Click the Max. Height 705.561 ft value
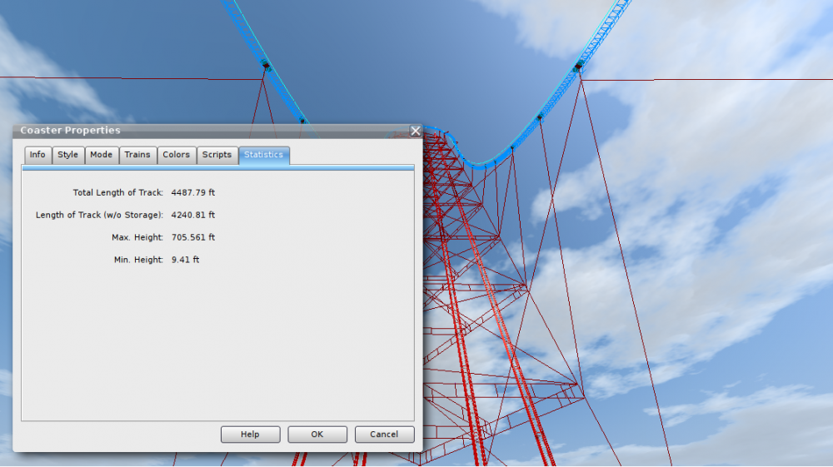 coord(193,238)
